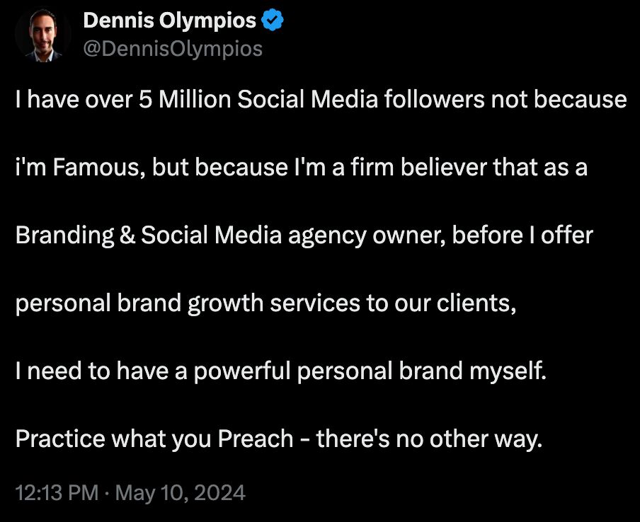The height and width of the screenshot is (522, 640).
Task: Open the @DennisOlympios handle link
Action: pos(173,49)
